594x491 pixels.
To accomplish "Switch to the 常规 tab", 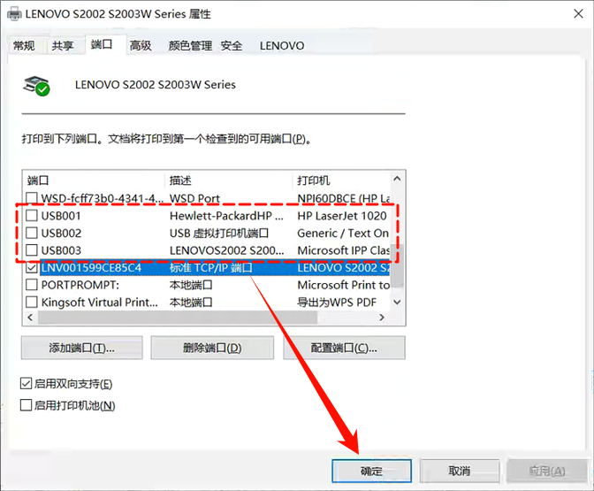I will 24,46.
